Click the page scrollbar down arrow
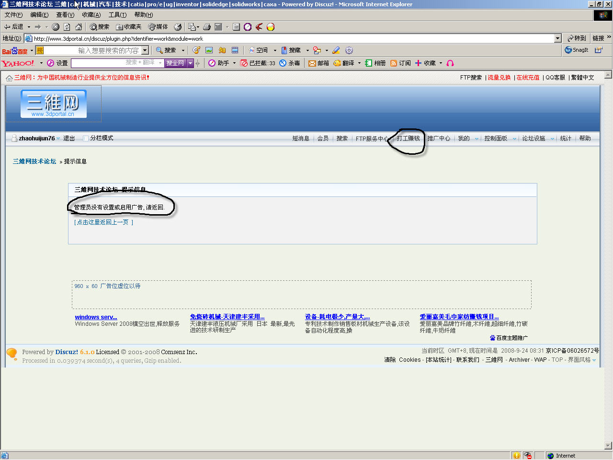The image size is (613, 460). click(608, 446)
